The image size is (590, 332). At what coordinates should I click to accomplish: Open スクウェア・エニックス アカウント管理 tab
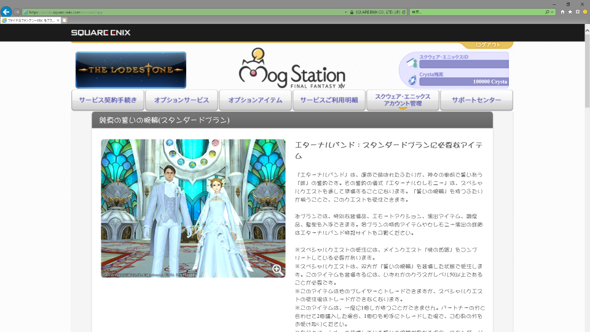coord(403,100)
